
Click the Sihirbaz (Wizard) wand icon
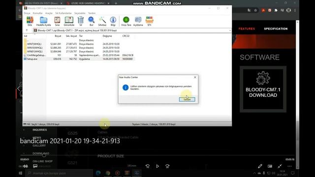click(102, 21)
